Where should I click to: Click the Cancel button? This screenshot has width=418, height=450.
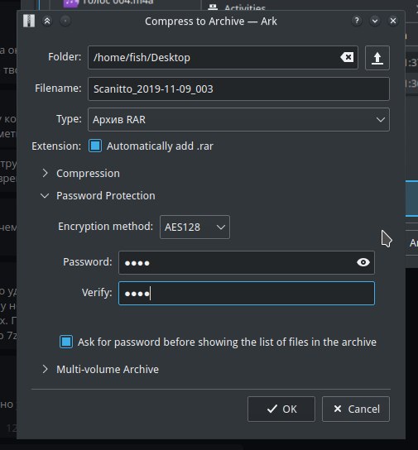[x=356, y=409]
